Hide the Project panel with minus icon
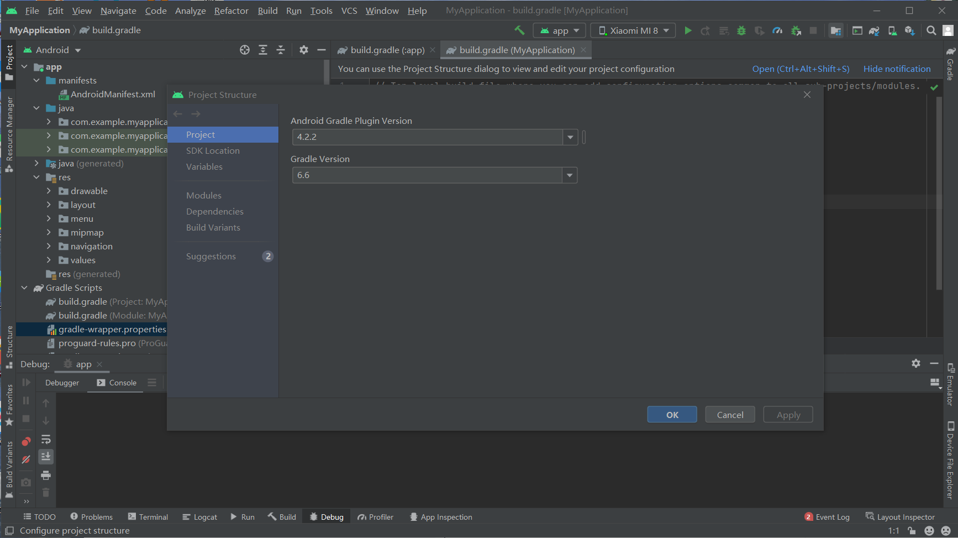Screen dimensions: 958x538 322,50
